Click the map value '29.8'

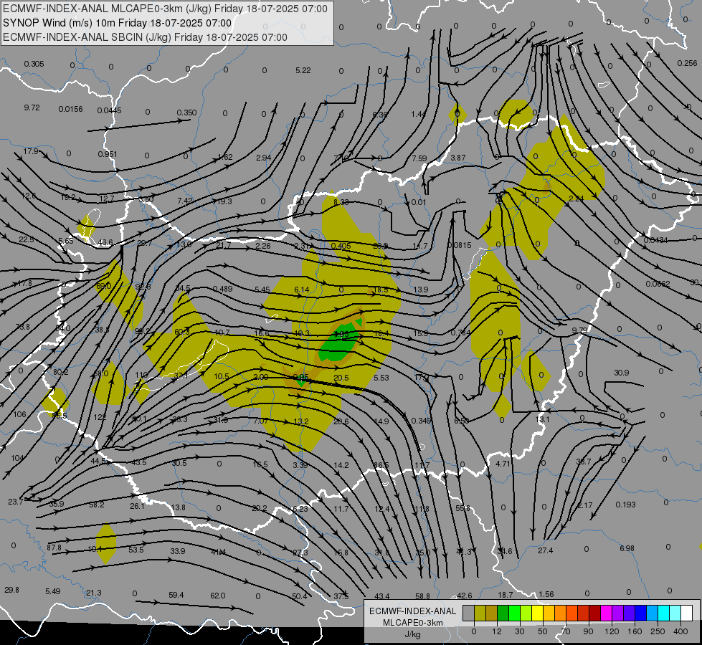coord(11,590)
